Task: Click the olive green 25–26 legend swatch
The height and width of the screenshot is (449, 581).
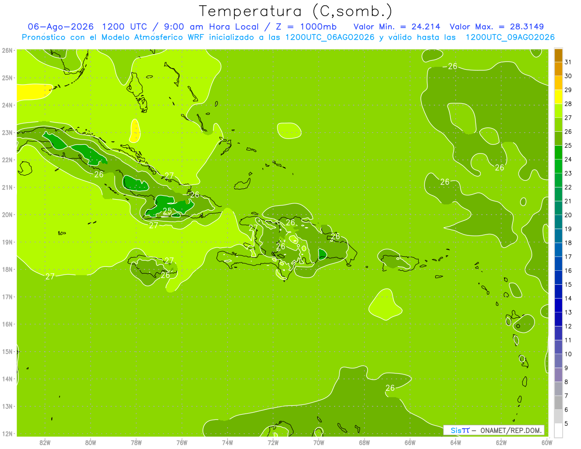Action: [558, 139]
